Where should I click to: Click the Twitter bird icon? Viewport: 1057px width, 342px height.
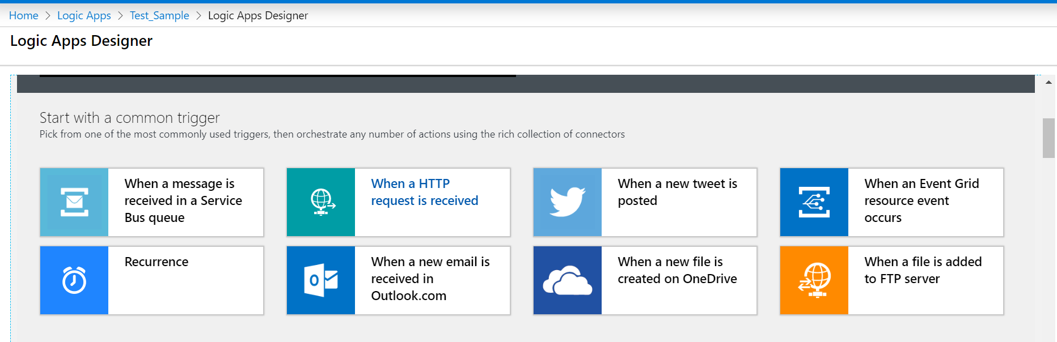(x=568, y=202)
